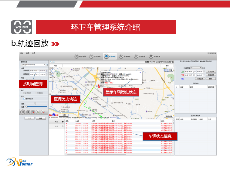Viewport: 230px width, 173px height.
Task: Click the search magnifier beside vehicle dropdown
Action: coord(47,65)
